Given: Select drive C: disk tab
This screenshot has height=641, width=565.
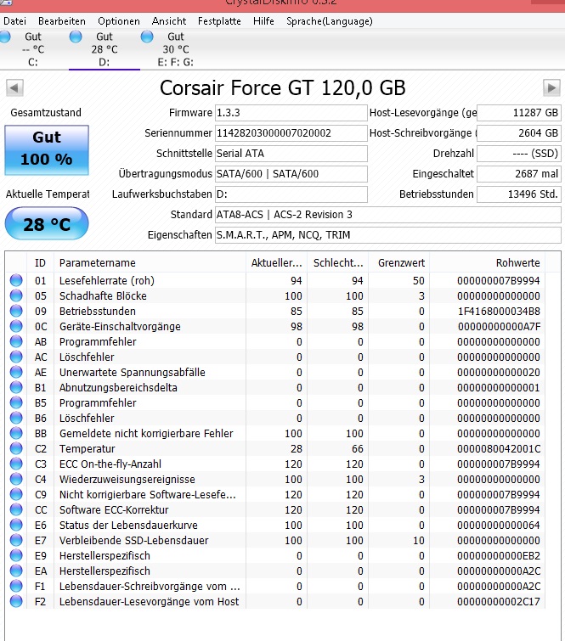Looking at the screenshot, I should pos(33,49).
